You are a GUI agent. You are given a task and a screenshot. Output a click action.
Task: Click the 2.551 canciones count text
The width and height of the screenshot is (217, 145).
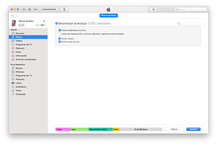click(x=99, y=23)
